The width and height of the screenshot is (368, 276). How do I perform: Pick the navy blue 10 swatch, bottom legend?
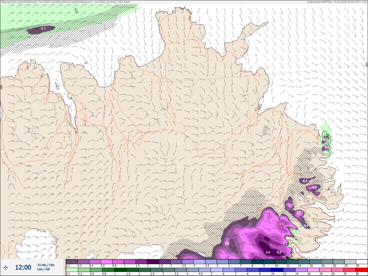coord(277,270)
